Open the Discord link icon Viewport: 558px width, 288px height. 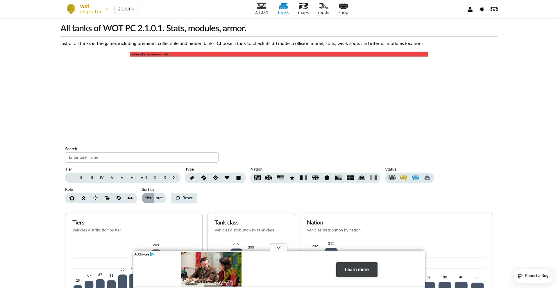(x=494, y=9)
